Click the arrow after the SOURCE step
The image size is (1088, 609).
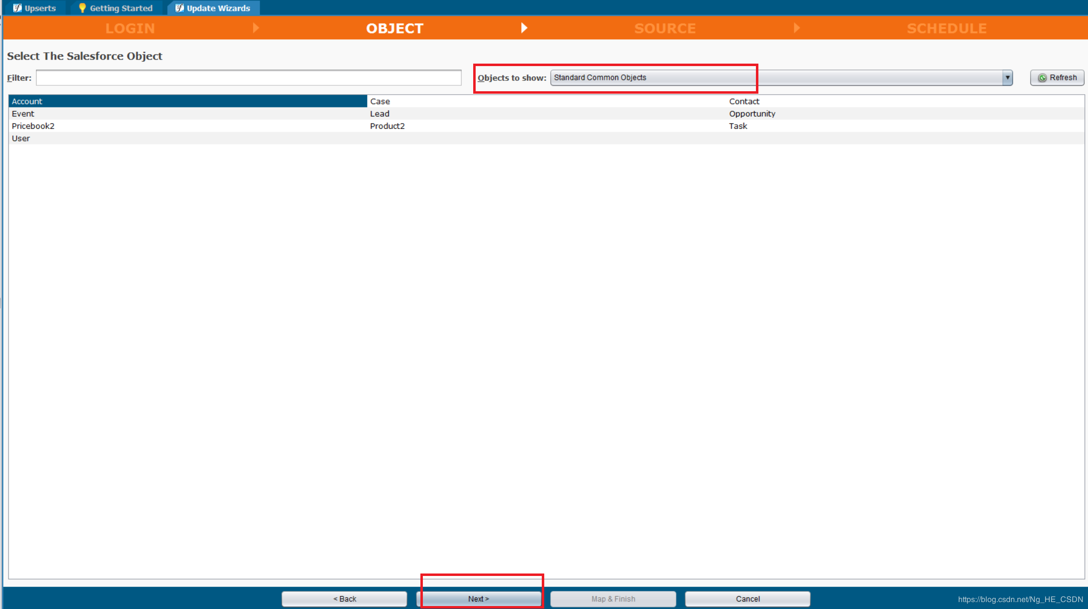tap(796, 28)
